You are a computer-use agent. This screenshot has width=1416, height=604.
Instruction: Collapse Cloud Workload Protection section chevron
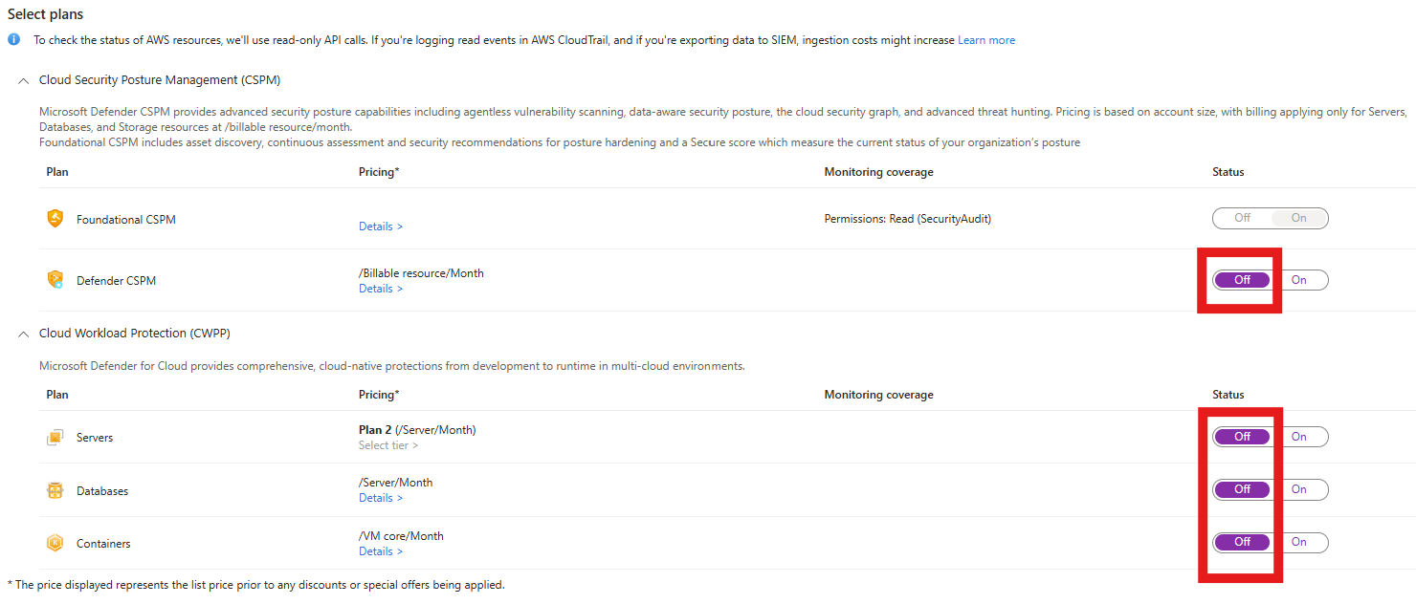[24, 334]
